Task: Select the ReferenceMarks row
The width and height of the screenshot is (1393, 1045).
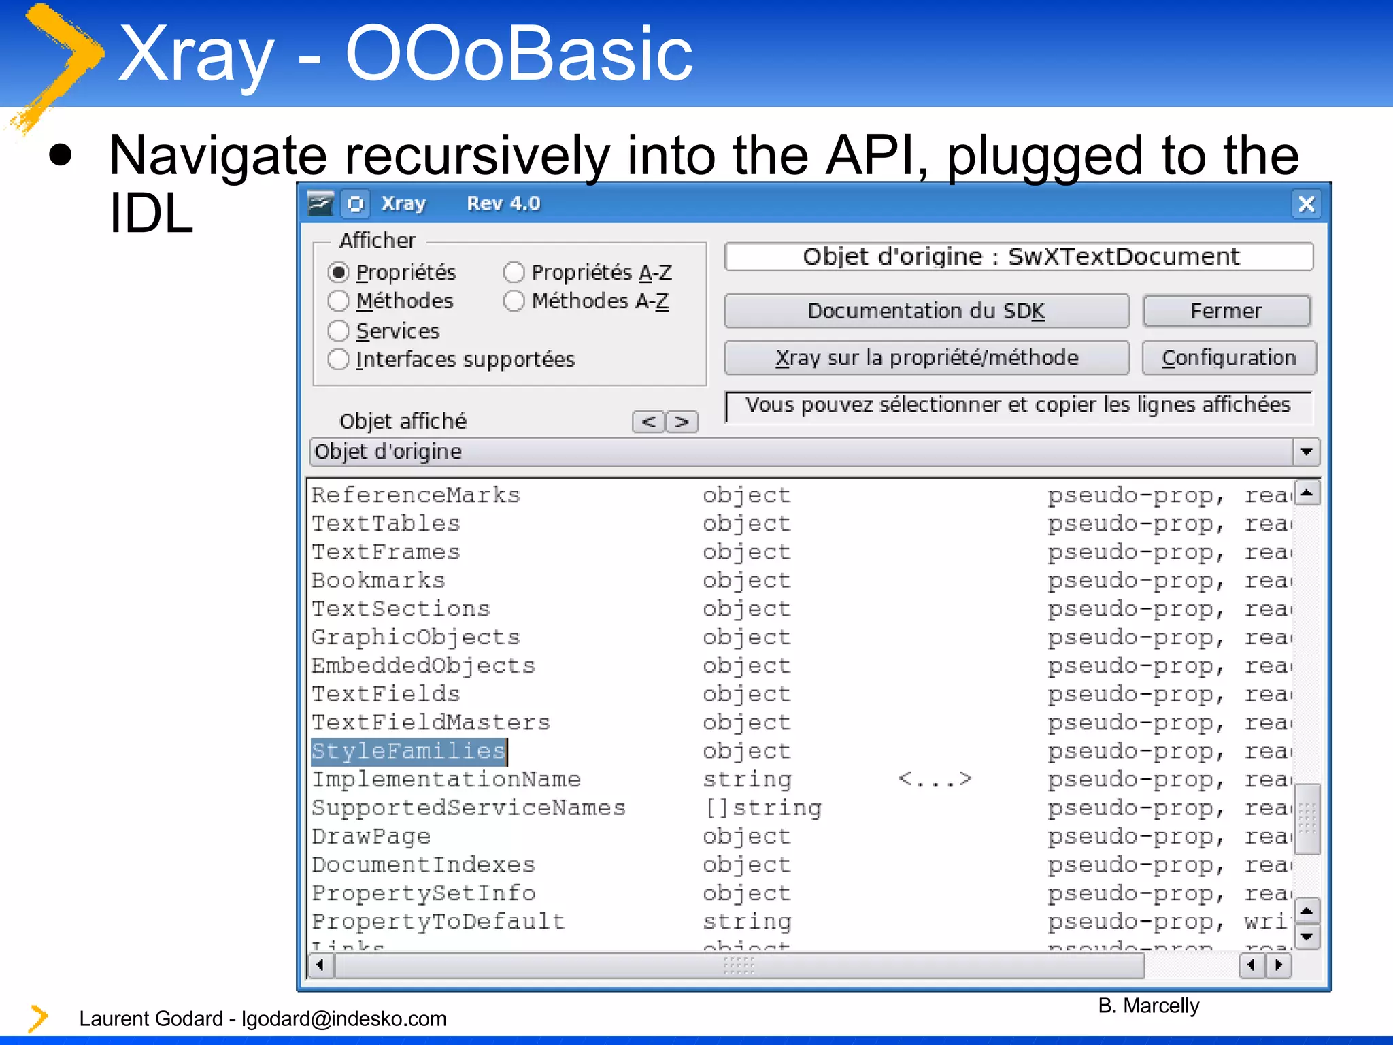Action: click(x=801, y=495)
